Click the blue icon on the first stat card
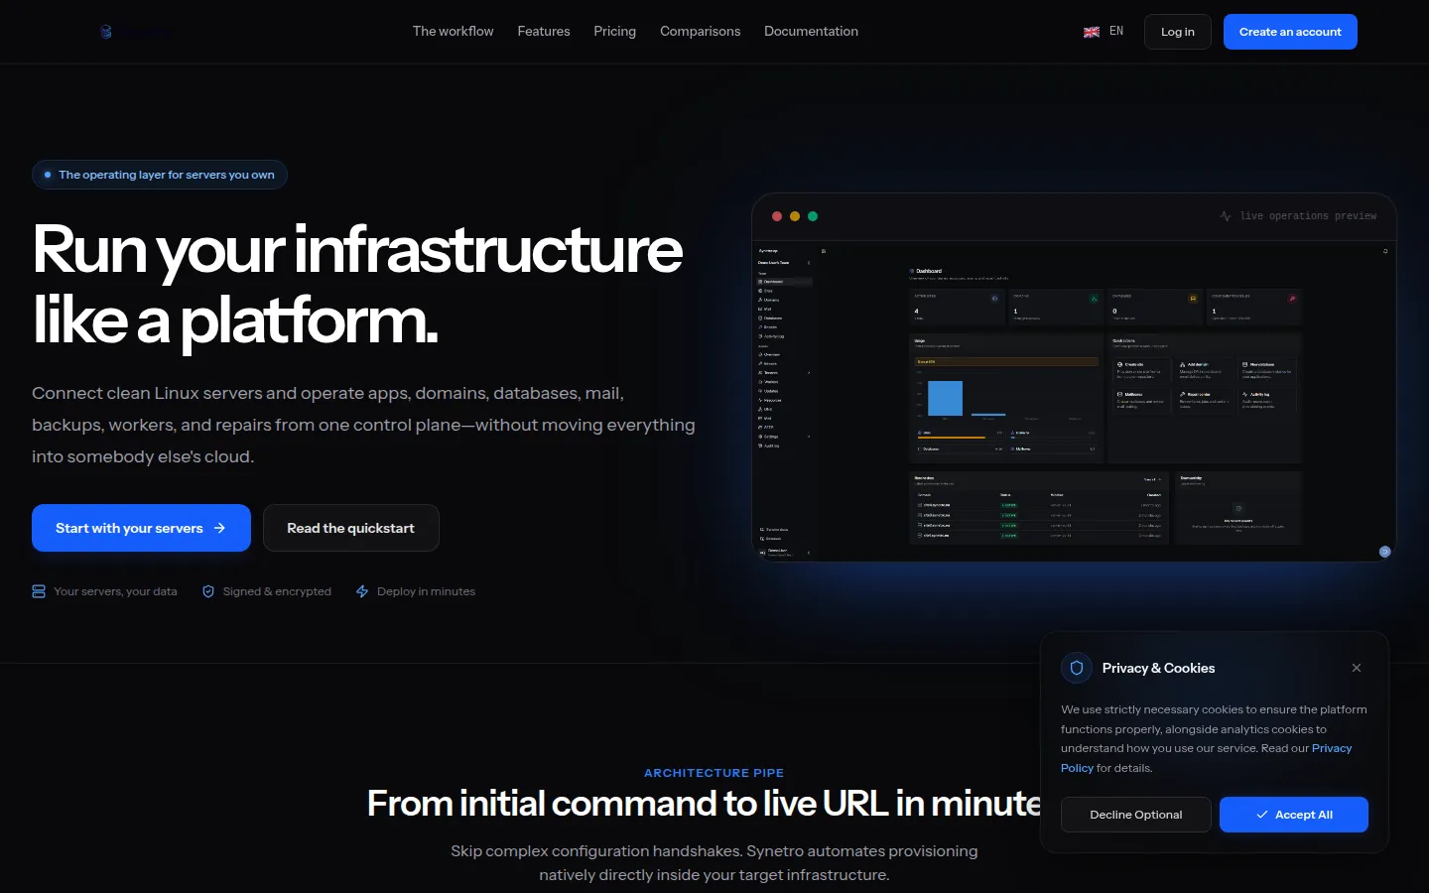The width and height of the screenshot is (1429, 893). pos(994,298)
